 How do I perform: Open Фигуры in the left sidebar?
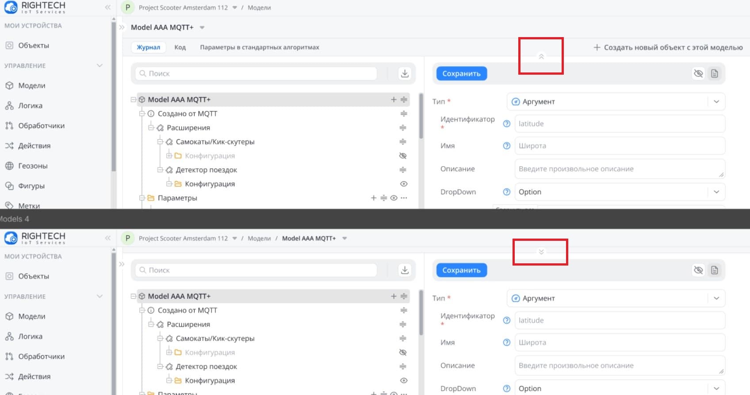tap(31, 186)
